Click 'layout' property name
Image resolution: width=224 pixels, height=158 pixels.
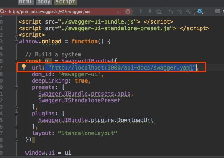pyautogui.click(x=42, y=133)
